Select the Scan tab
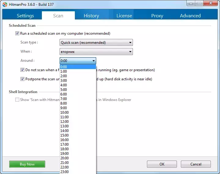 tap(58, 16)
